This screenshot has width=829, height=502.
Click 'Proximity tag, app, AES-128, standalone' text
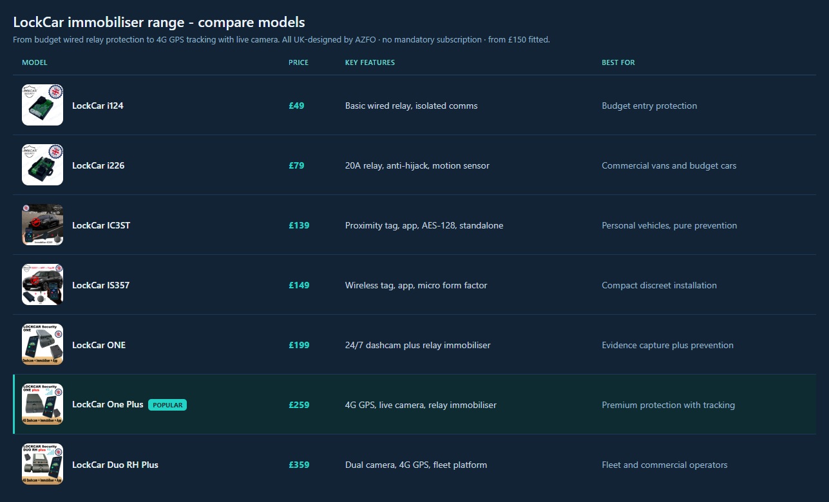[424, 225]
